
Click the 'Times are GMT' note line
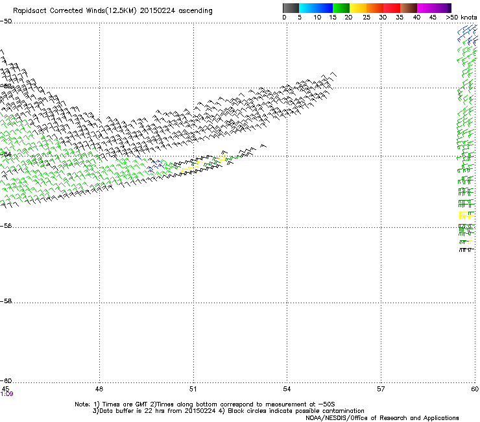(x=205, y=404)
